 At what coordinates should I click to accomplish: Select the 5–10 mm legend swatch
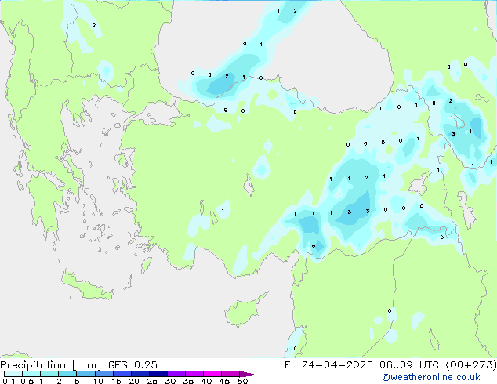(x=85, y=374)
